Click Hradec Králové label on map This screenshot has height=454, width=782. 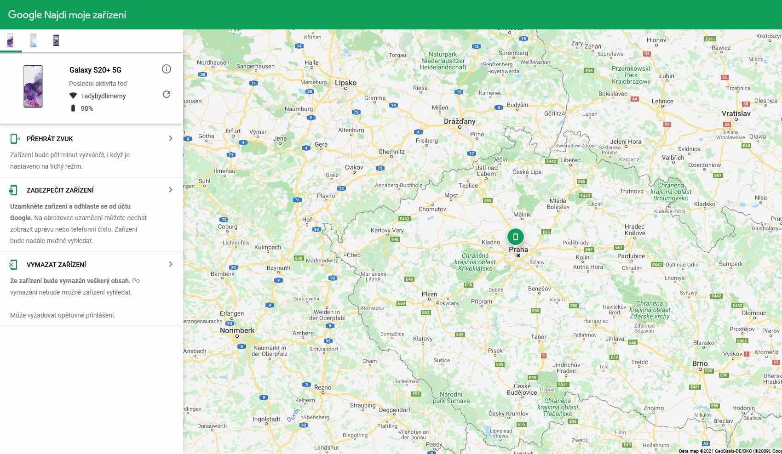pyautogui.click(x=635, y=230)
